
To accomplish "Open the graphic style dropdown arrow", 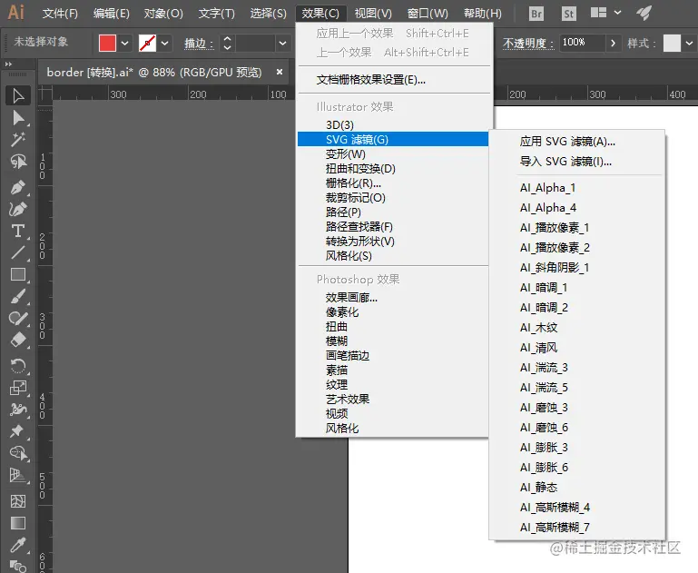I will tap(689, 44).
